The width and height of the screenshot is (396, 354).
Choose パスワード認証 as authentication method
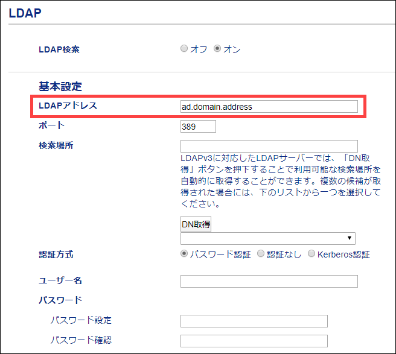[x=184, y=254]
